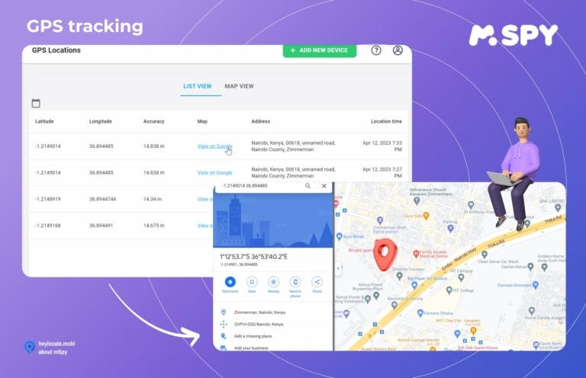Click the 1°12'53.7"S 36°53'40.2"E coordinates heading
This screenshot has width=586, height=378.
254,257
